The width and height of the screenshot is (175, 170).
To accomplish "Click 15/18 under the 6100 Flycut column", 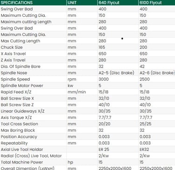I will 145,92.
